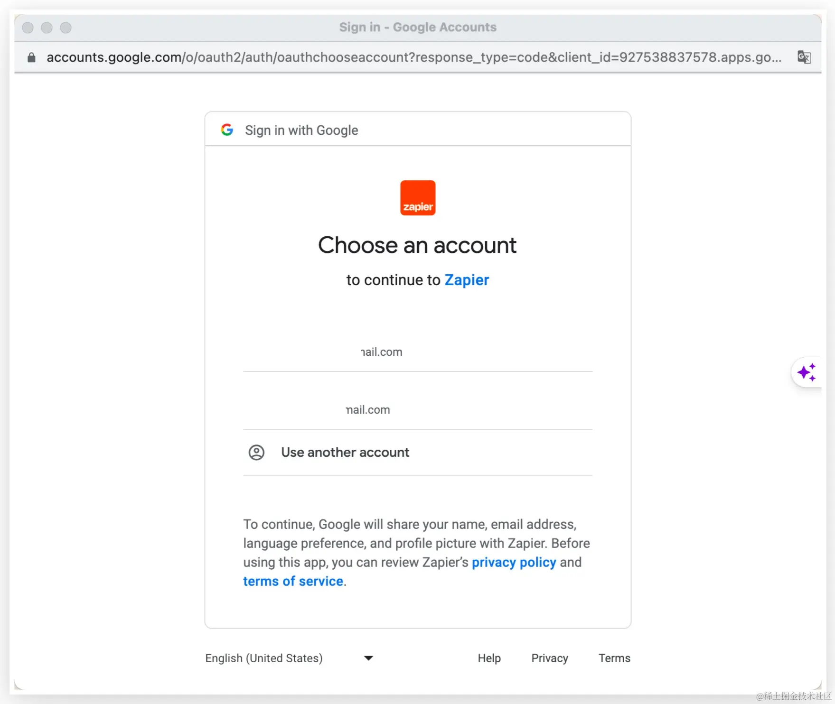Click the 'Sign in with Google' header text

coord(301,130)
